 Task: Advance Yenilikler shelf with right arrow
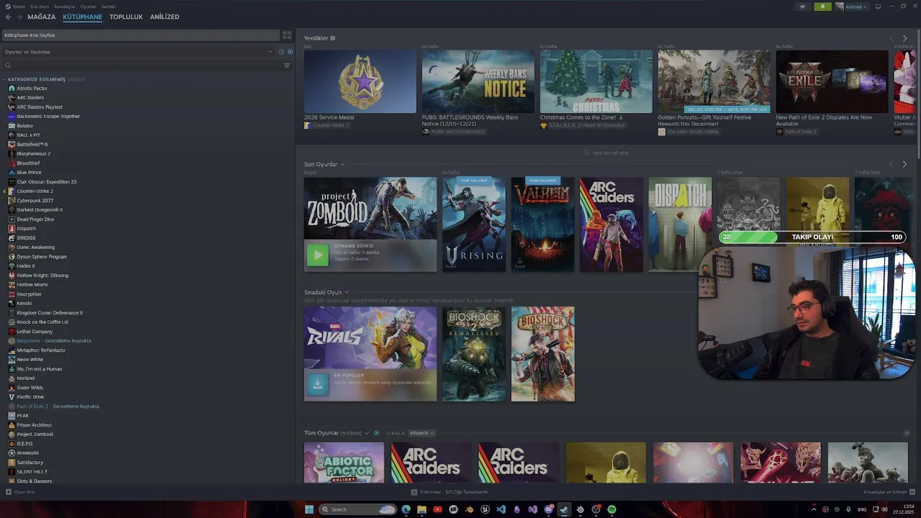tap(904, 38)
